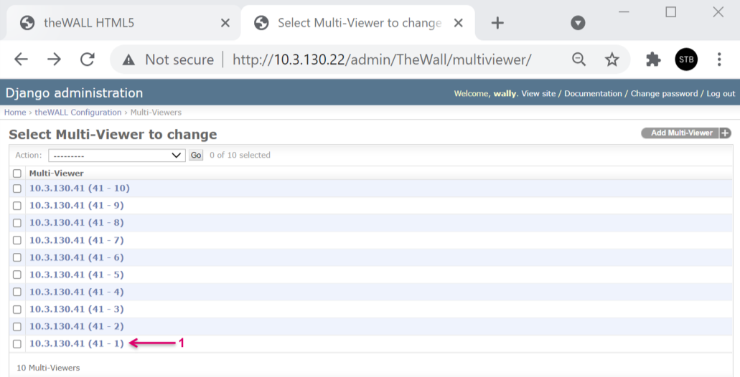
Task: Select checkbox for 10.3.130.41 (41 - 1)
Action: pyautogui.click(x=17, y=344)
